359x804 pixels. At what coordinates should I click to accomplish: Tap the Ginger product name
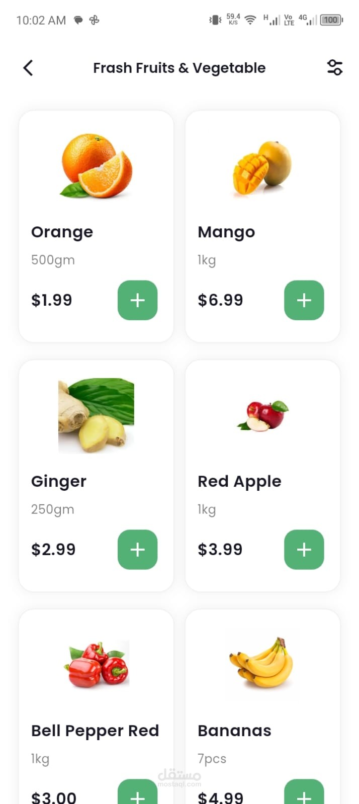click(59, 481)
